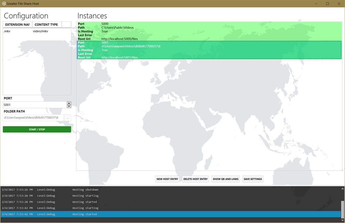This screenshot has width=345, height=223.
Task: Open the folder browse "..." button
Action: tap(68, 118)
